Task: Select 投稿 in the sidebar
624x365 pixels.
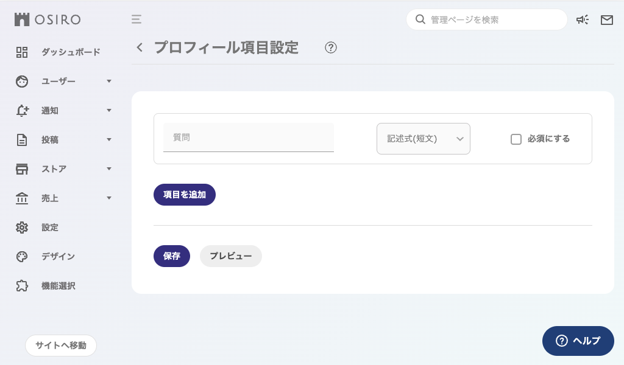Action: tap(50, 140)
